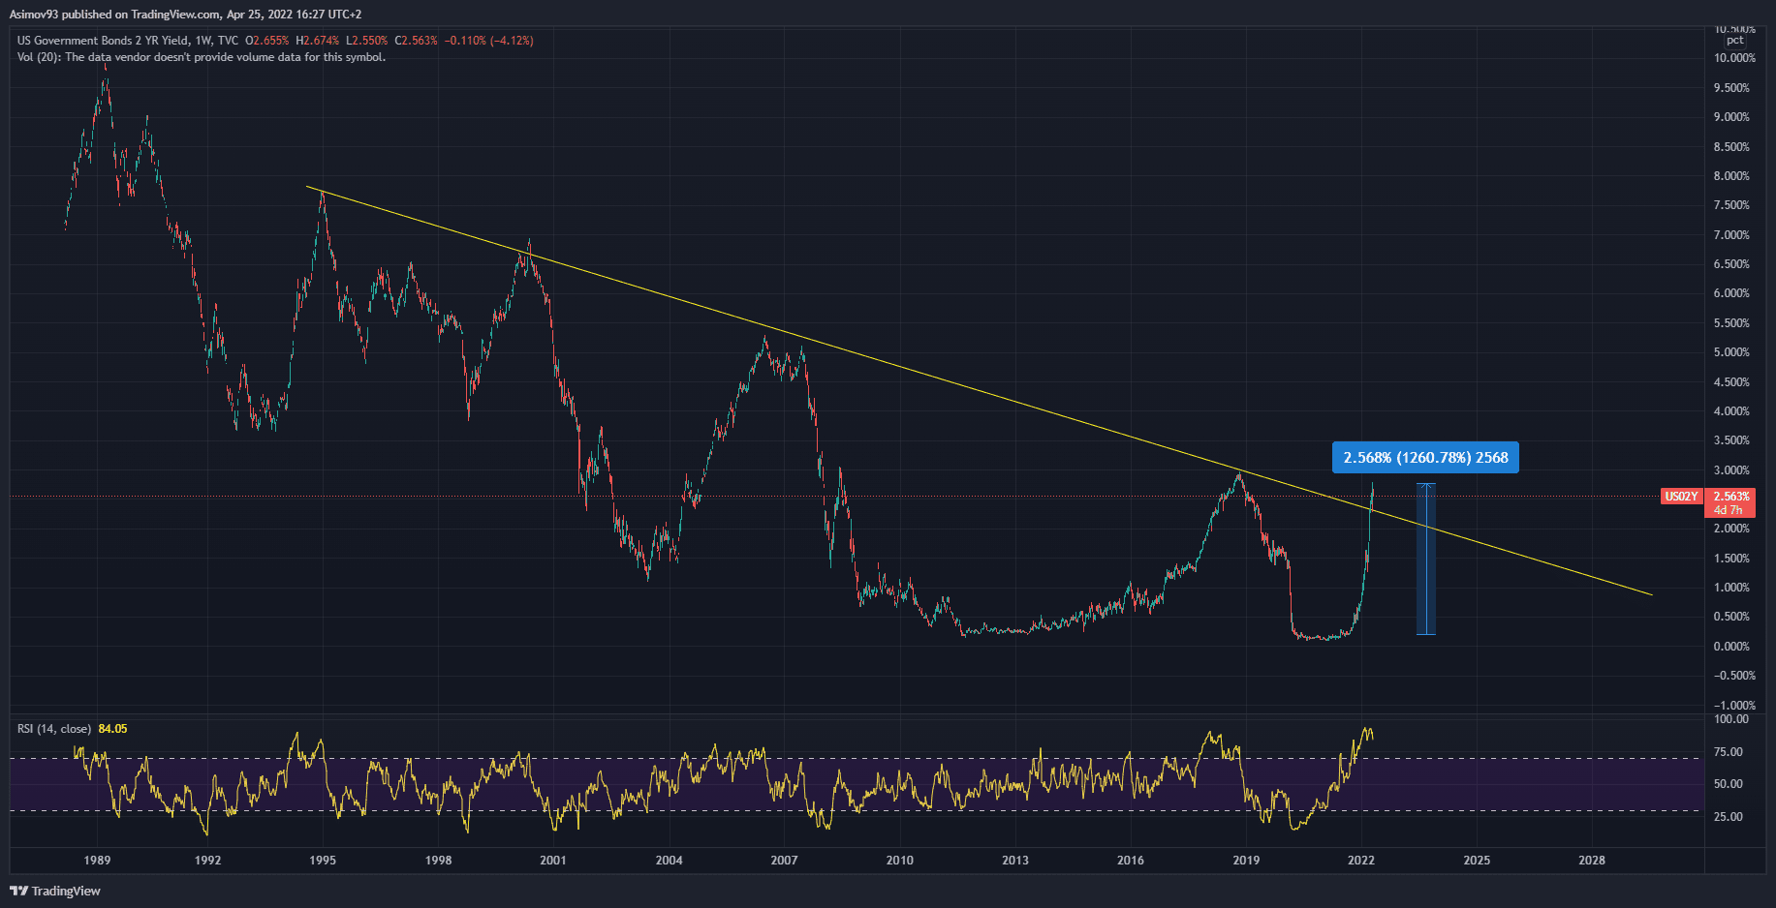The image size is (1776, 908).
Task: Click the 1995 label on time axis
Action: [323, 860]
